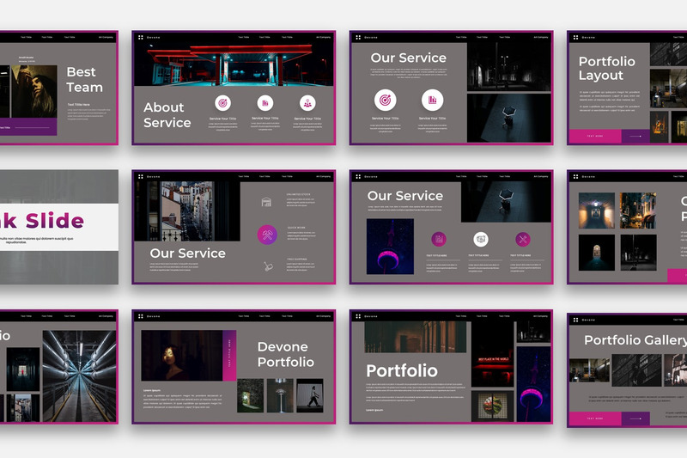Select the bar chart icon in About Service slide

(x=265, y=103)
